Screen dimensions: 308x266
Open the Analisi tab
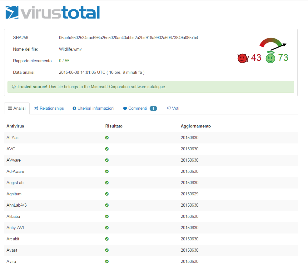click(17, 108)
